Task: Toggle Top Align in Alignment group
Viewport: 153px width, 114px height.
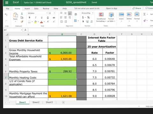Action: coord(61,13)
